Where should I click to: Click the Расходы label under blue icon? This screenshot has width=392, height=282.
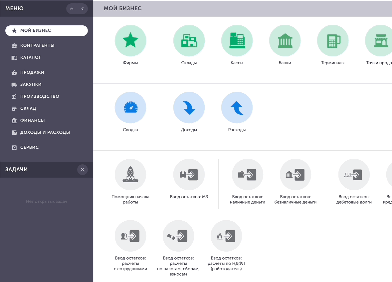[x=237, y=130]
